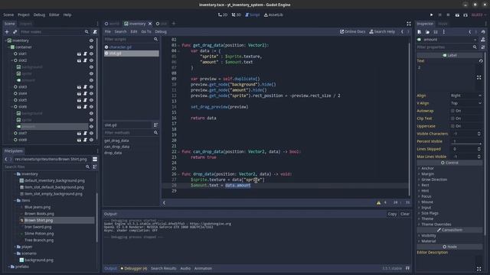Screen dimensions: 490x275
Task: Create new resource in Inspector
Action: tap(420, 32)
